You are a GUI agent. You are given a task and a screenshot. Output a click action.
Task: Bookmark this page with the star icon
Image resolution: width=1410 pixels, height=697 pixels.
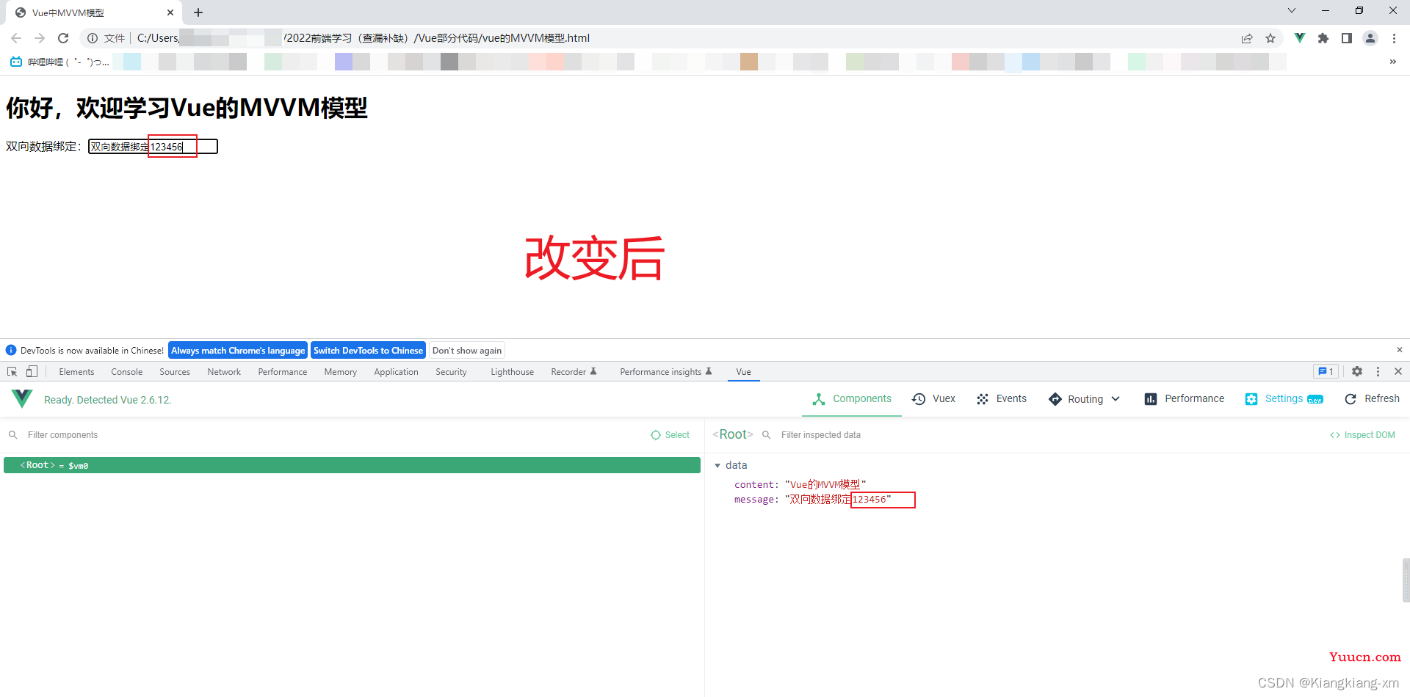[1270, 38]
